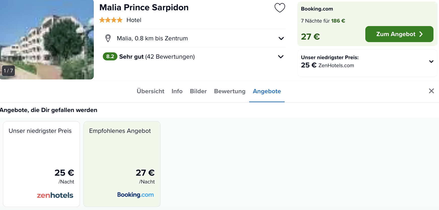Click the 8.2 rating badge
This screenshot has width=439, height=210.
[x=110, y=56]
